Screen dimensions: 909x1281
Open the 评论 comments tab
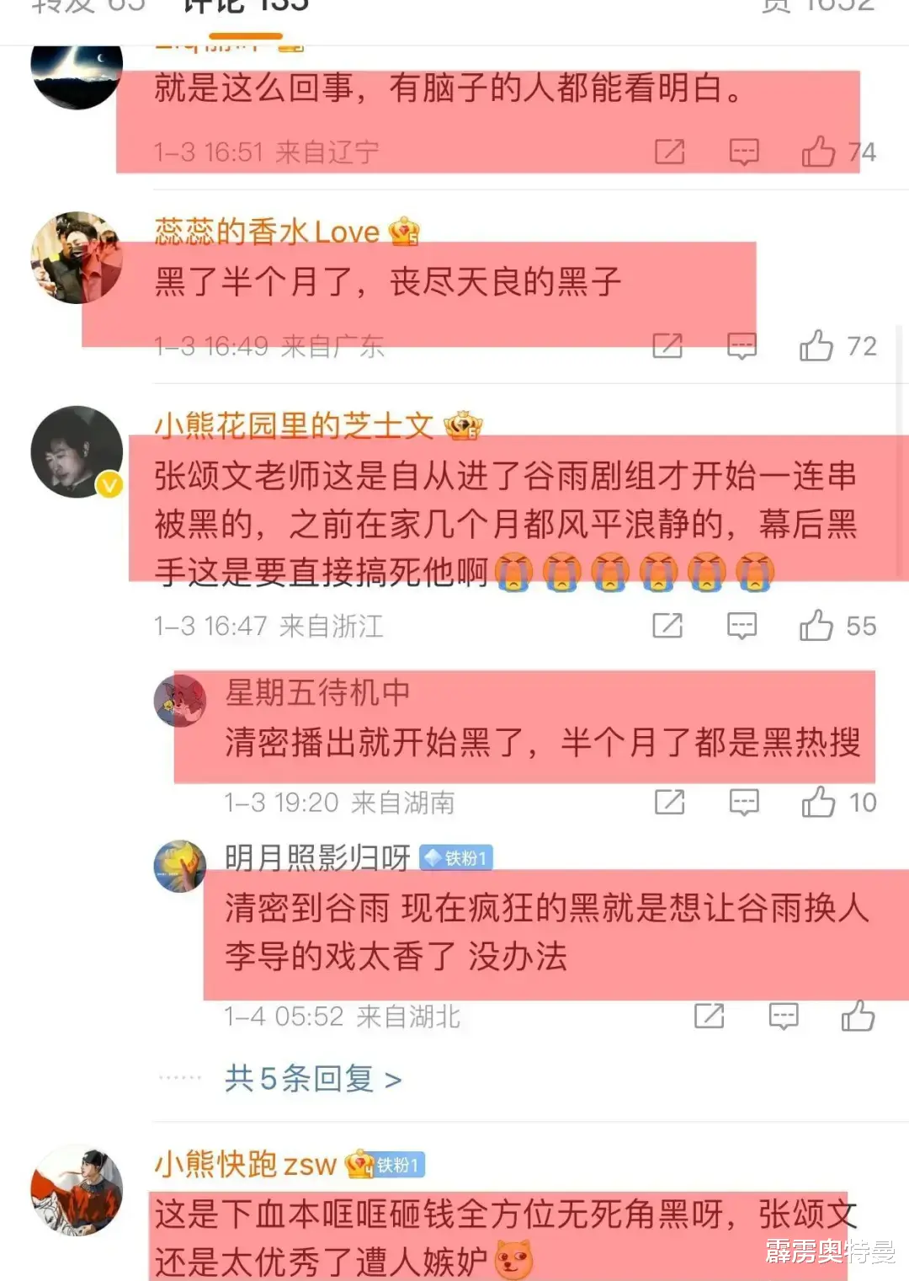[246, 7]
